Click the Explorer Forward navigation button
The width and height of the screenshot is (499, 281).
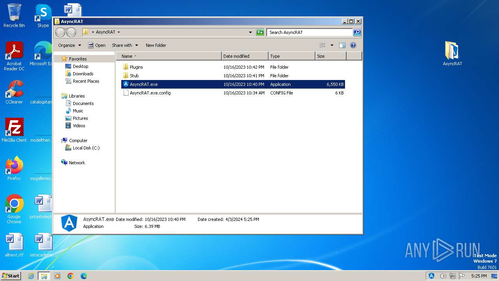click(x=71, y=32)
